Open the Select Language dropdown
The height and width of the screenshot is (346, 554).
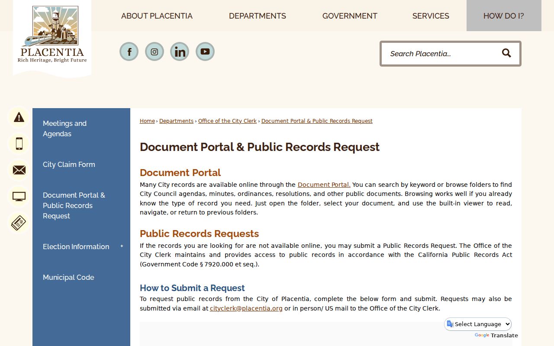(478, 324)
